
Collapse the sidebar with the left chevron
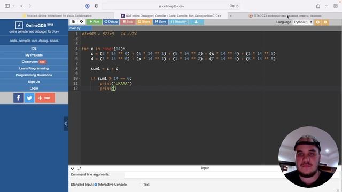66,123
